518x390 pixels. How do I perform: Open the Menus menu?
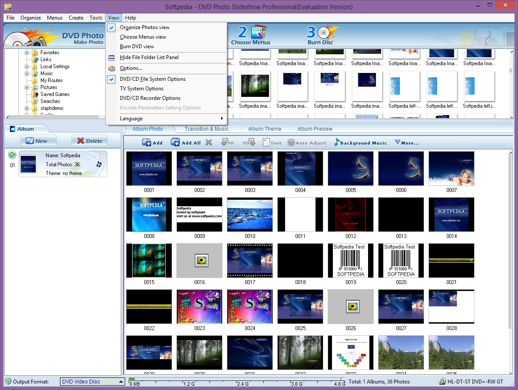[54, 18]
